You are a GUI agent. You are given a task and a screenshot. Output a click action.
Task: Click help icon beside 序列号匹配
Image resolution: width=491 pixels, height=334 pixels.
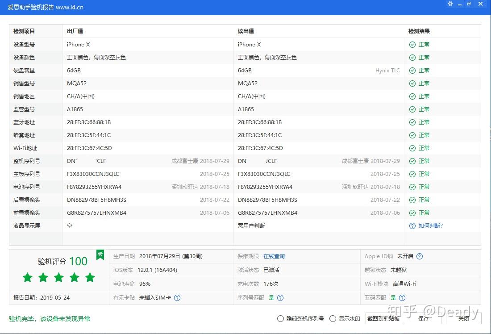280,298
